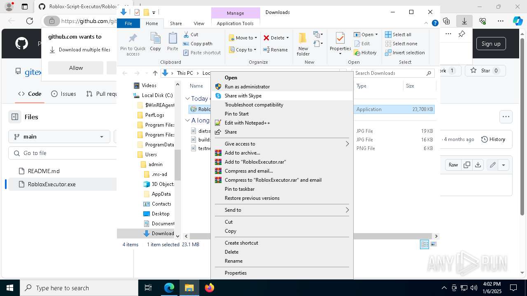
Task: Open Application Tools tab
Action: [x=235, y=23]
